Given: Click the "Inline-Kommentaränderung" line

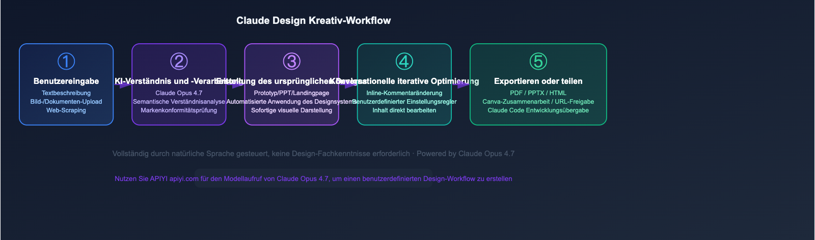Looking at the screenshot, I should click(404, 93).
